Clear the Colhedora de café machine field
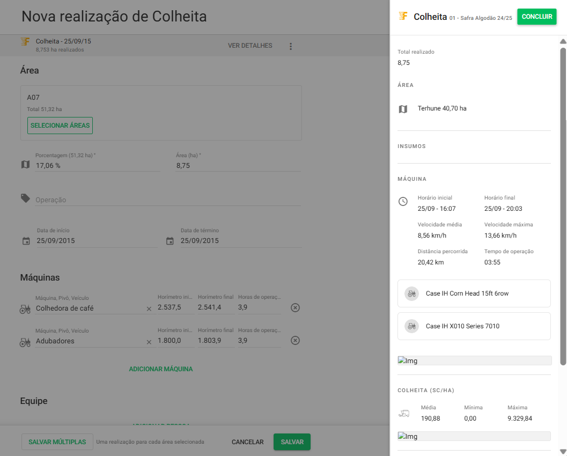This screenshot has height=456, width=567. pyautogui.click(x=149, y=309)
